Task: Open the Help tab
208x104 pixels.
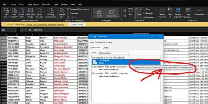Action: click(80, 4)
